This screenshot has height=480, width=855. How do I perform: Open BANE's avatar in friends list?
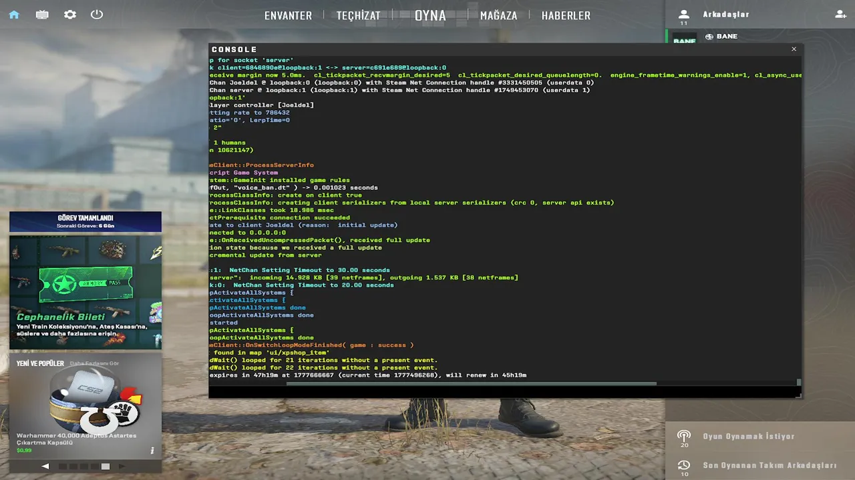click(x=684, y=38)
